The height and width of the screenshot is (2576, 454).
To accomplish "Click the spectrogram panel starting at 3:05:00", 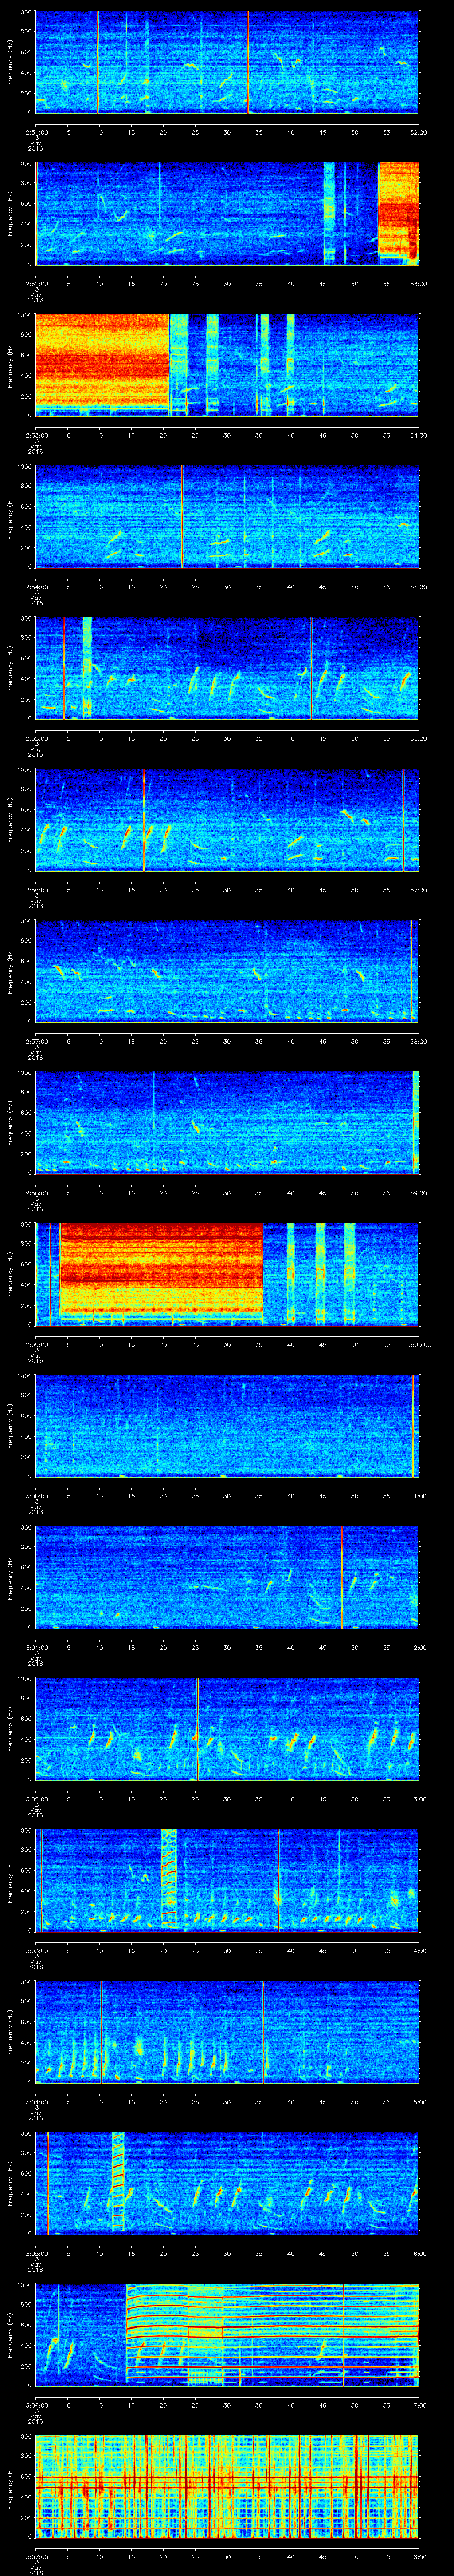I will (x=227, y=2183).
